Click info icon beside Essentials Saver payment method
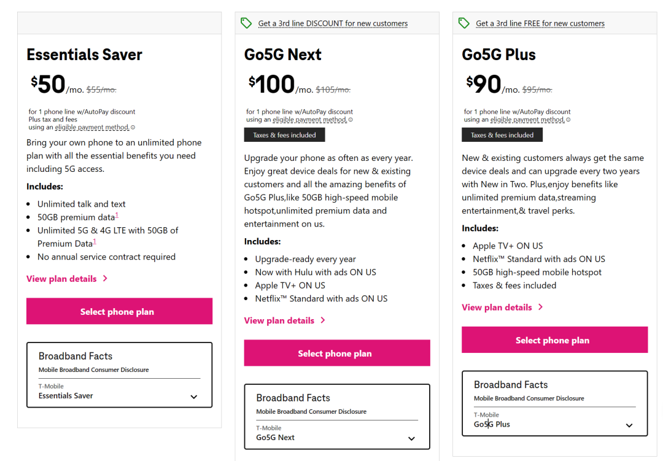 pos(133,127)
